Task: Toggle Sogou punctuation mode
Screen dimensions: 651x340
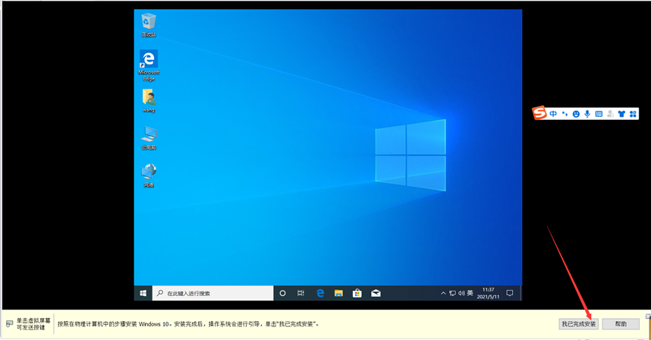Action: click(565, 114)
